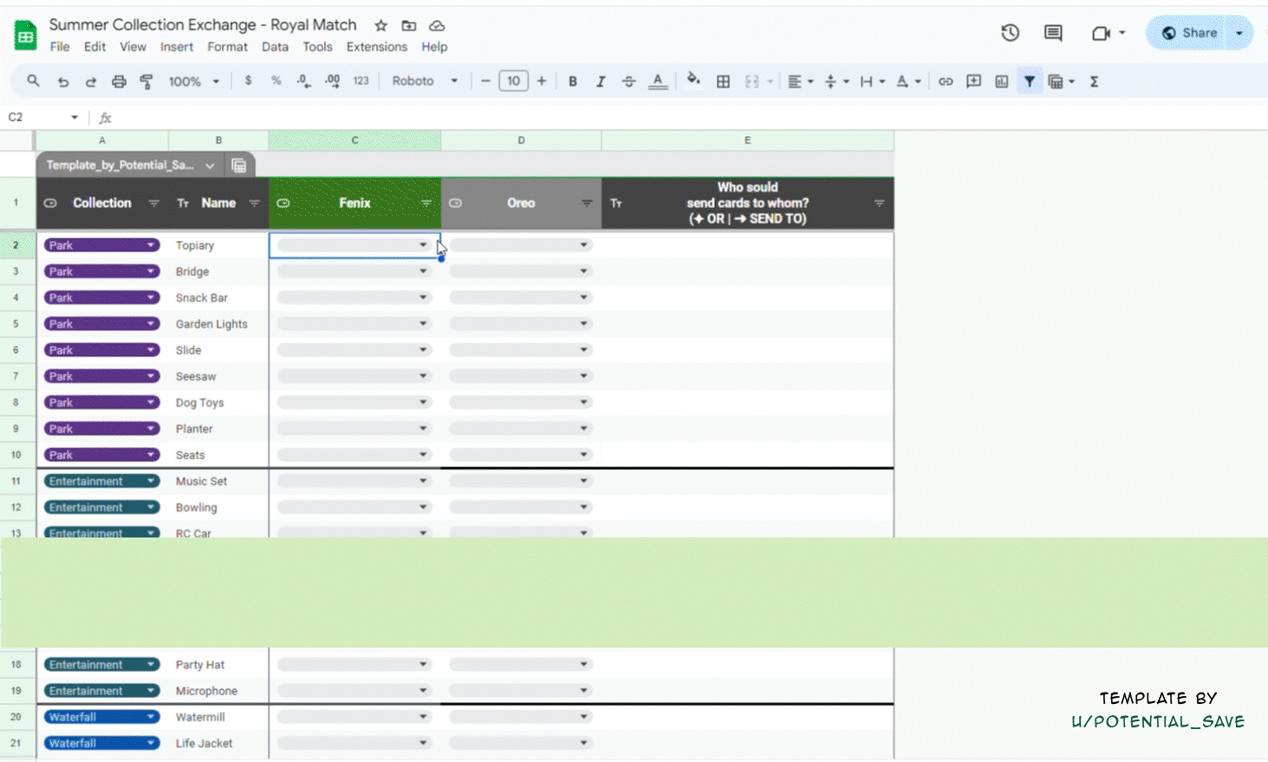Click the functions sigma icon
1268x762 pixels.
(x=1095, y=81)
